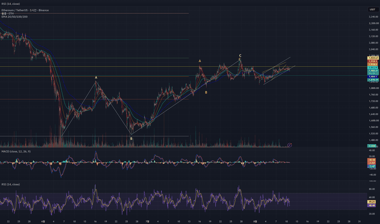Select the MACD (close, 12, 26, 9) legend
The image size is (380, 224).
point(16,152)
